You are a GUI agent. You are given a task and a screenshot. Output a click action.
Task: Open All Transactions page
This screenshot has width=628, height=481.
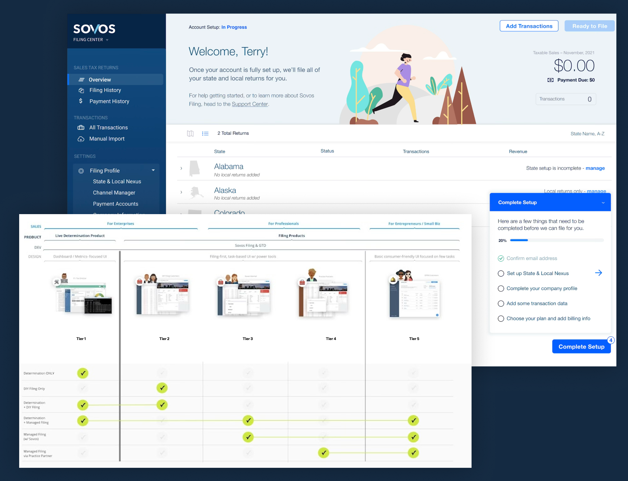[108, 127]
